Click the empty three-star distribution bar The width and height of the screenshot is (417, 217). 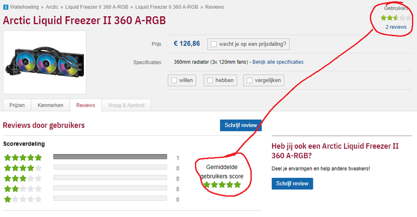(110, 177)
